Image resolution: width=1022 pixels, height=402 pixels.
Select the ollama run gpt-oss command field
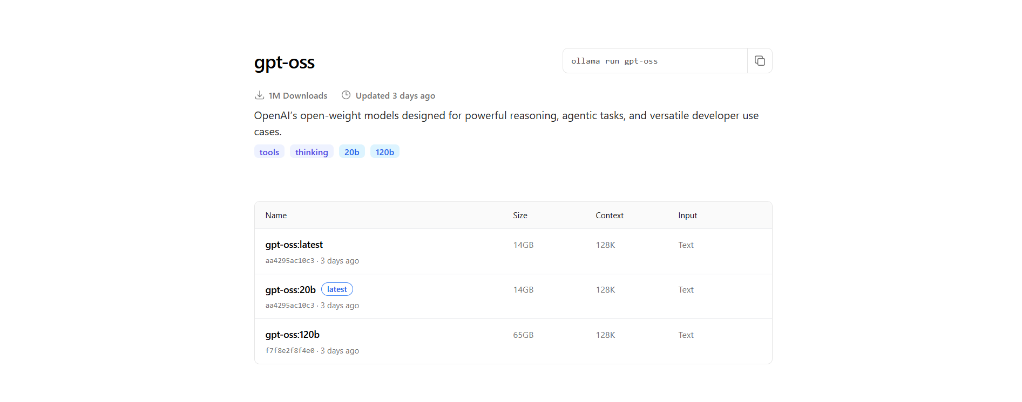[x=655, y=61]
